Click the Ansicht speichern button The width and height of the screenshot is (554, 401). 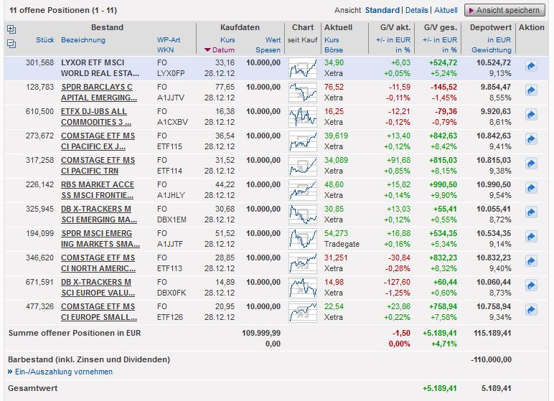[504, 11]
